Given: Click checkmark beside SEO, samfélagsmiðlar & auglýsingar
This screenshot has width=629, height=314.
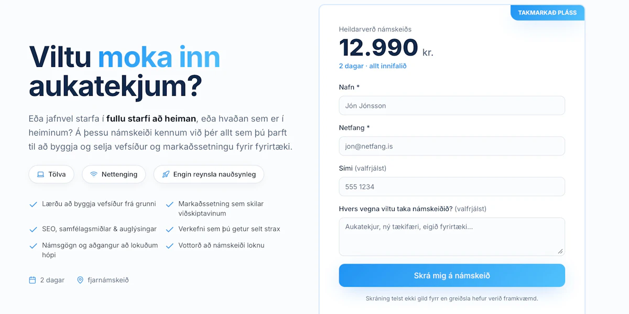Looking at the screenshot, I should pos(33,229).
